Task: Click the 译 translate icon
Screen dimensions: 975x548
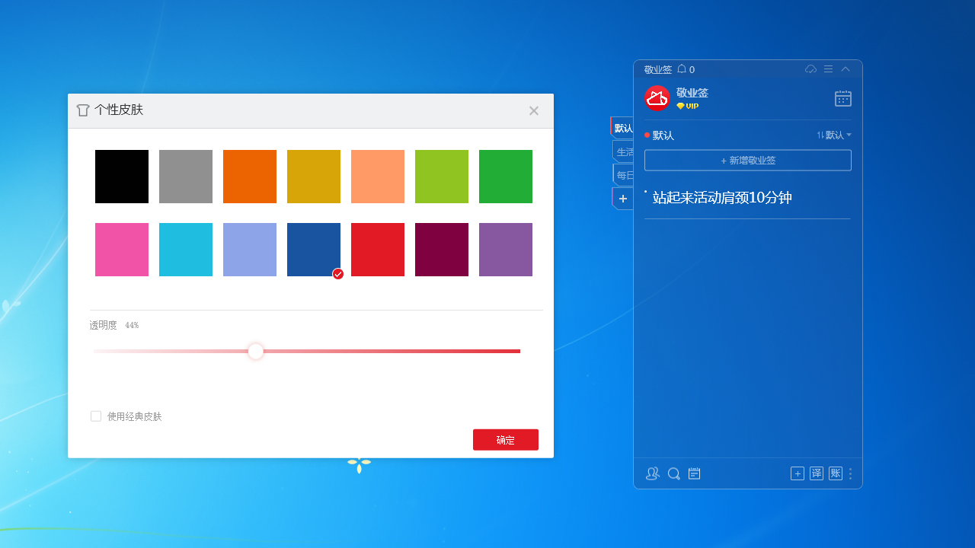Action: (x=816, y=473)
